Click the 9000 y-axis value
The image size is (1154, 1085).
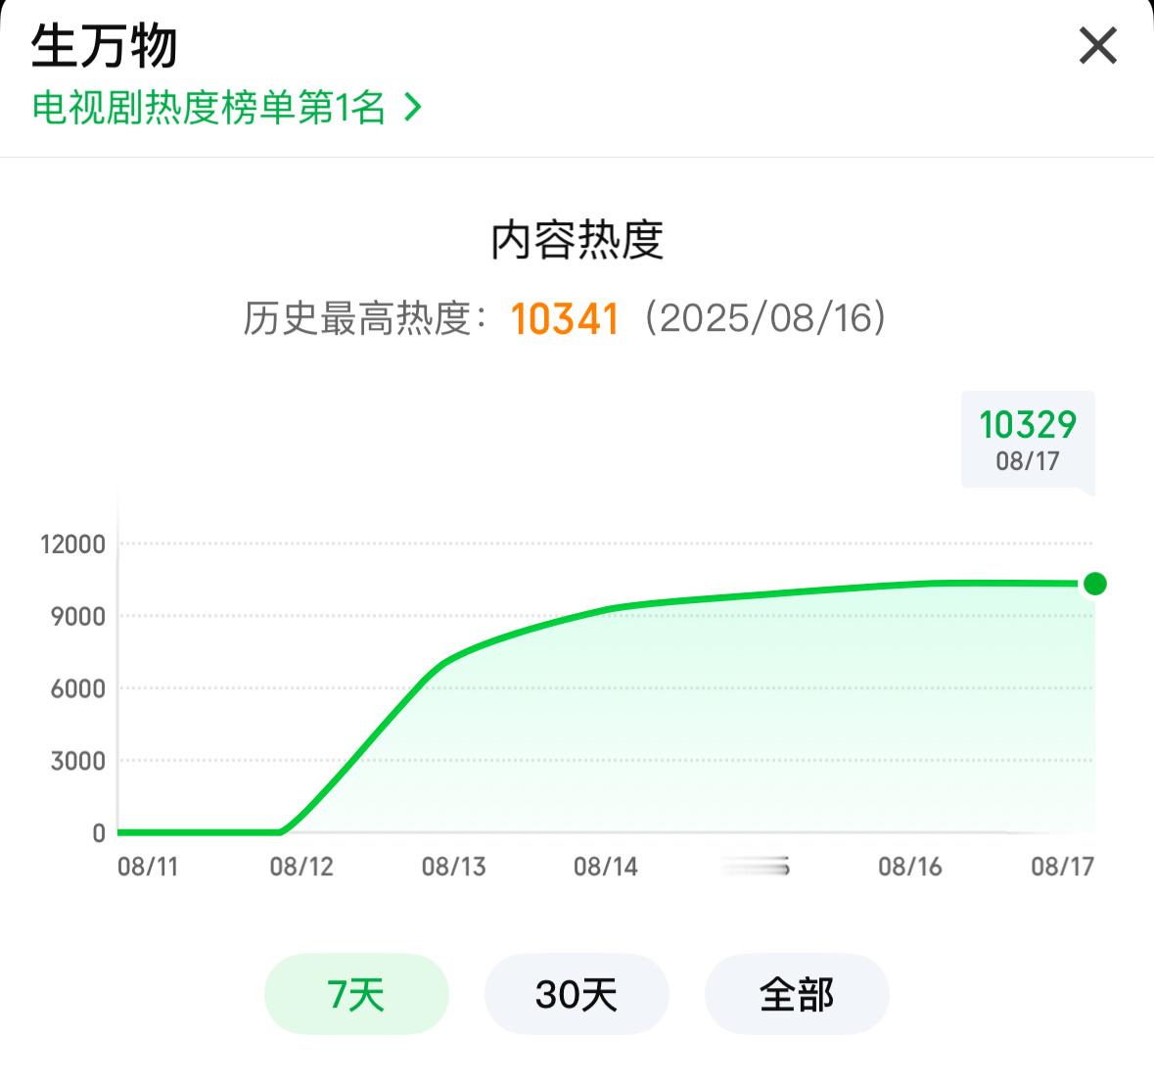click(x=78, y=617)
